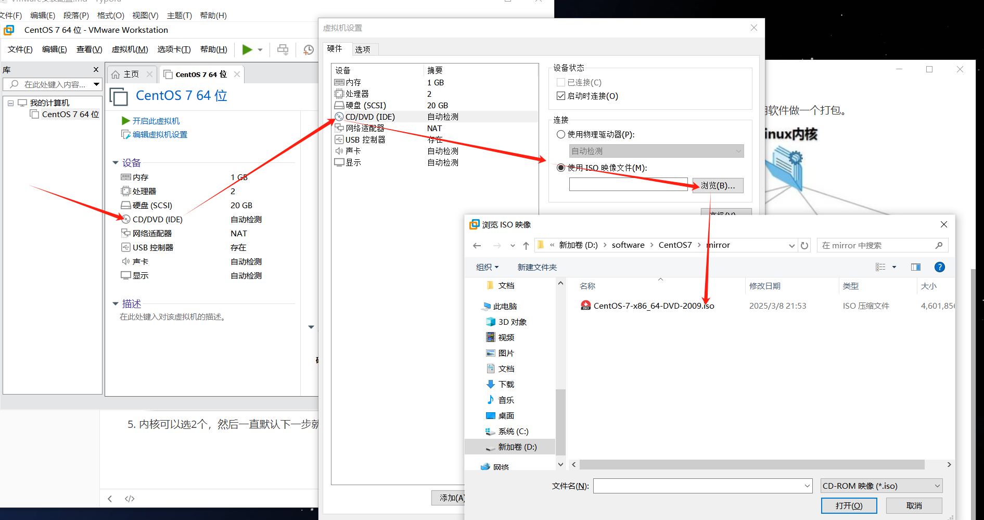Select CentOS-7-x86_64-DVD-2009.iso file
984x520 pixels.
(x=654, y=306)
